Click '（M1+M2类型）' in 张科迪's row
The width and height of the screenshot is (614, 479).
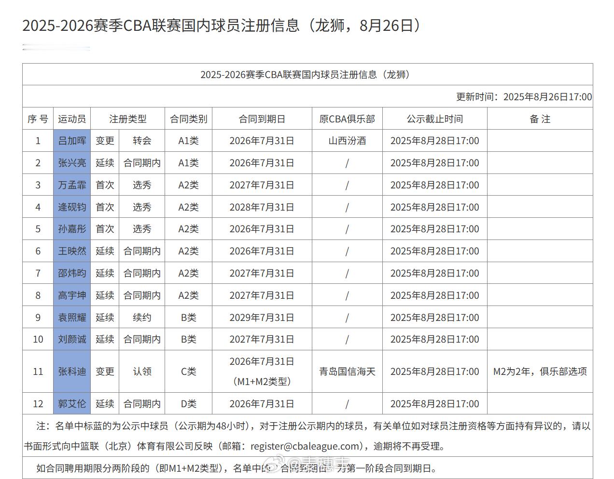pos(262,382)
